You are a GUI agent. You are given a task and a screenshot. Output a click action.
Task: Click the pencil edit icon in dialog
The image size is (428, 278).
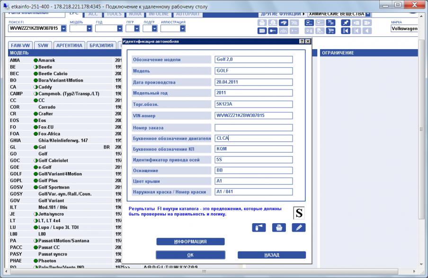tap(299, 227)
